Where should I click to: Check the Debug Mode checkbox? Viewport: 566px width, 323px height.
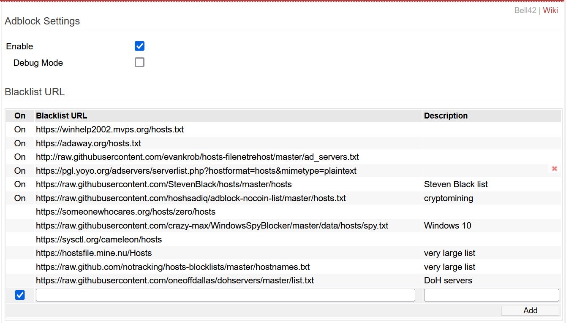139,62
